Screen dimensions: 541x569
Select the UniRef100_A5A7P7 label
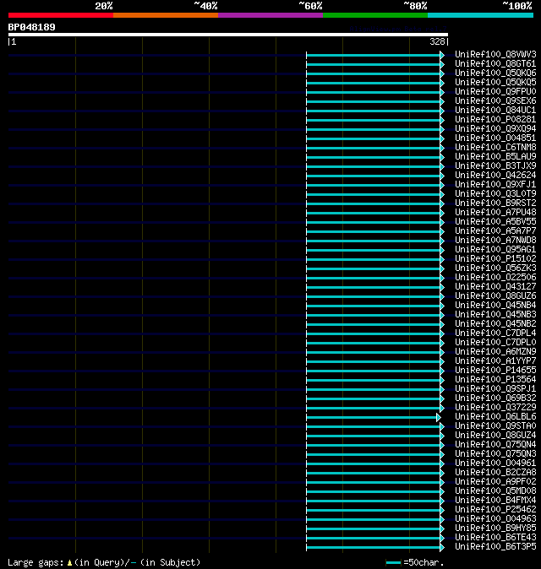(x=495, y=230)
